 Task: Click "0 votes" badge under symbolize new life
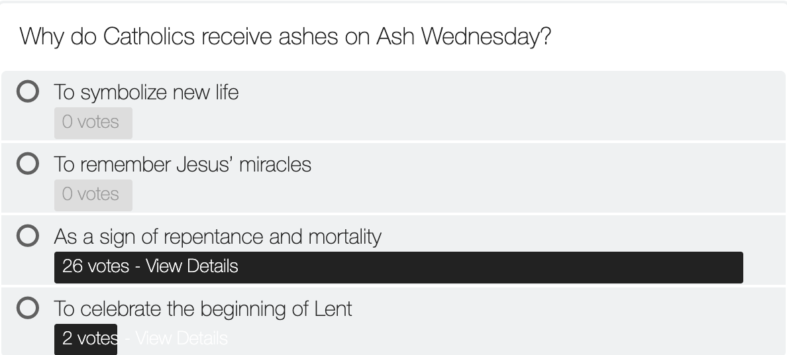coord(93,123)
